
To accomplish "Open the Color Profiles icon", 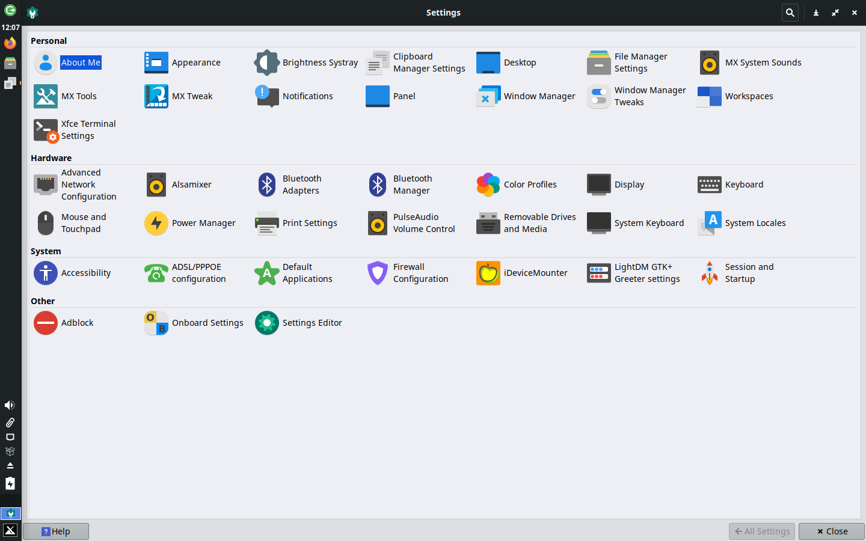I will 488,185.
